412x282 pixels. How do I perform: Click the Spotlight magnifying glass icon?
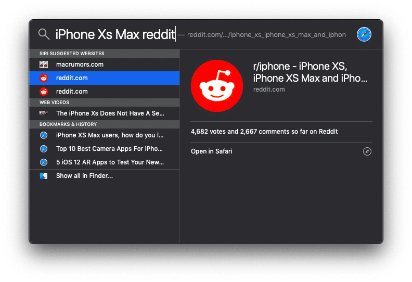point(44,34)
